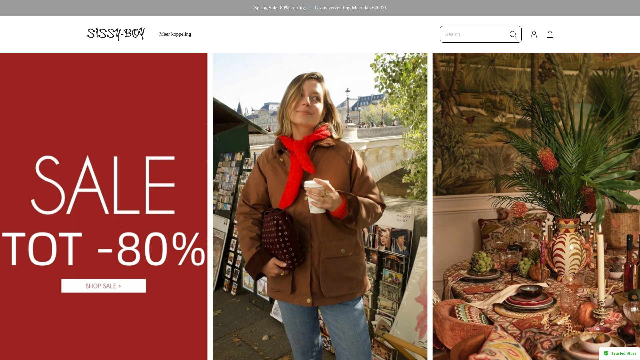Click the SHOP SALE button
Viewport: 640px width, 360px height.
pos(103,286)
